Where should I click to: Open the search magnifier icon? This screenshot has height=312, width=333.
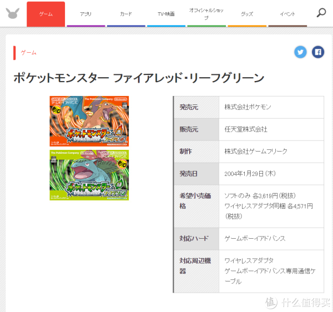(321, 13)
